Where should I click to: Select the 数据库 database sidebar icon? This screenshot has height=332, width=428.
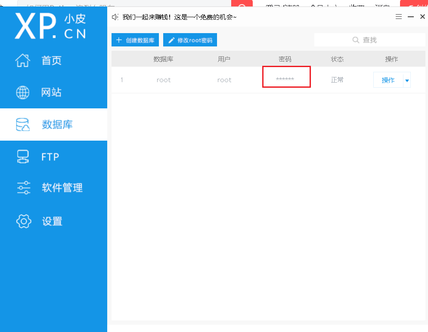point(22,124)
